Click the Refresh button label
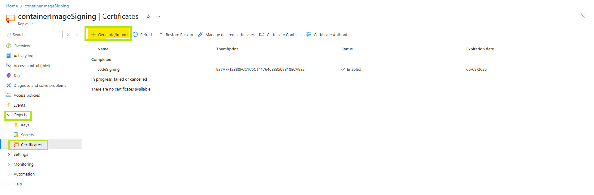This screenshot has width=594, height=195. point(147,35)
